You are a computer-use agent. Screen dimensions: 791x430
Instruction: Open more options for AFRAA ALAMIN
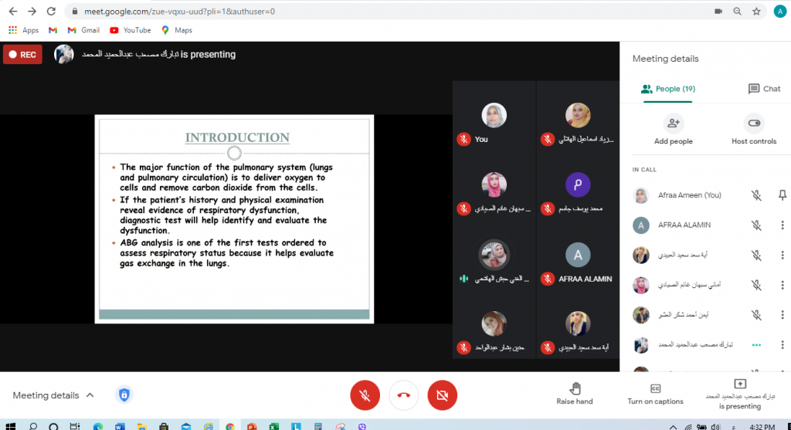[782, 225]
